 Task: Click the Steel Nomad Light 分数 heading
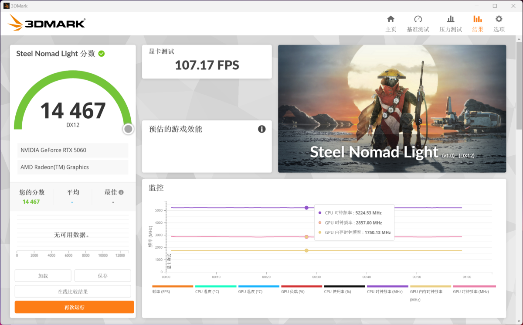(x=55, y=54)
